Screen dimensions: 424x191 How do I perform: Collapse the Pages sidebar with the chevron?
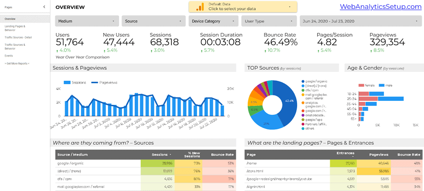[x=44, y=7]
